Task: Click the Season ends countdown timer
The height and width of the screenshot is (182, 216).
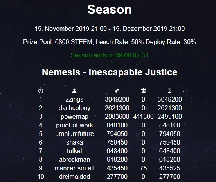Action: [110, 55]
